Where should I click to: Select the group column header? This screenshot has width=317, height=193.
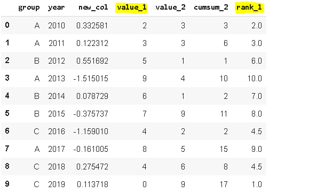pos(29,7)
